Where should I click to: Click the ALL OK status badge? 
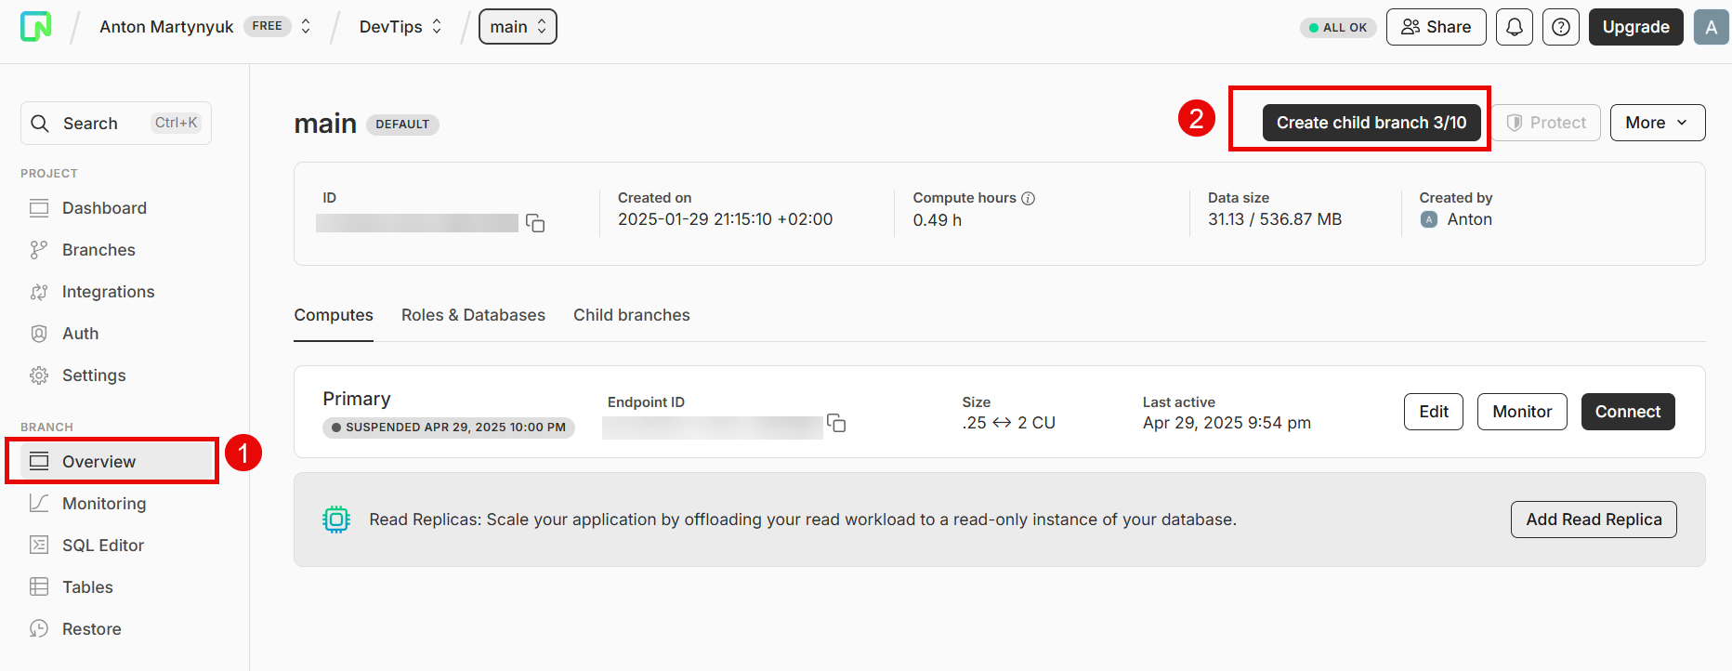point(1338,28)
